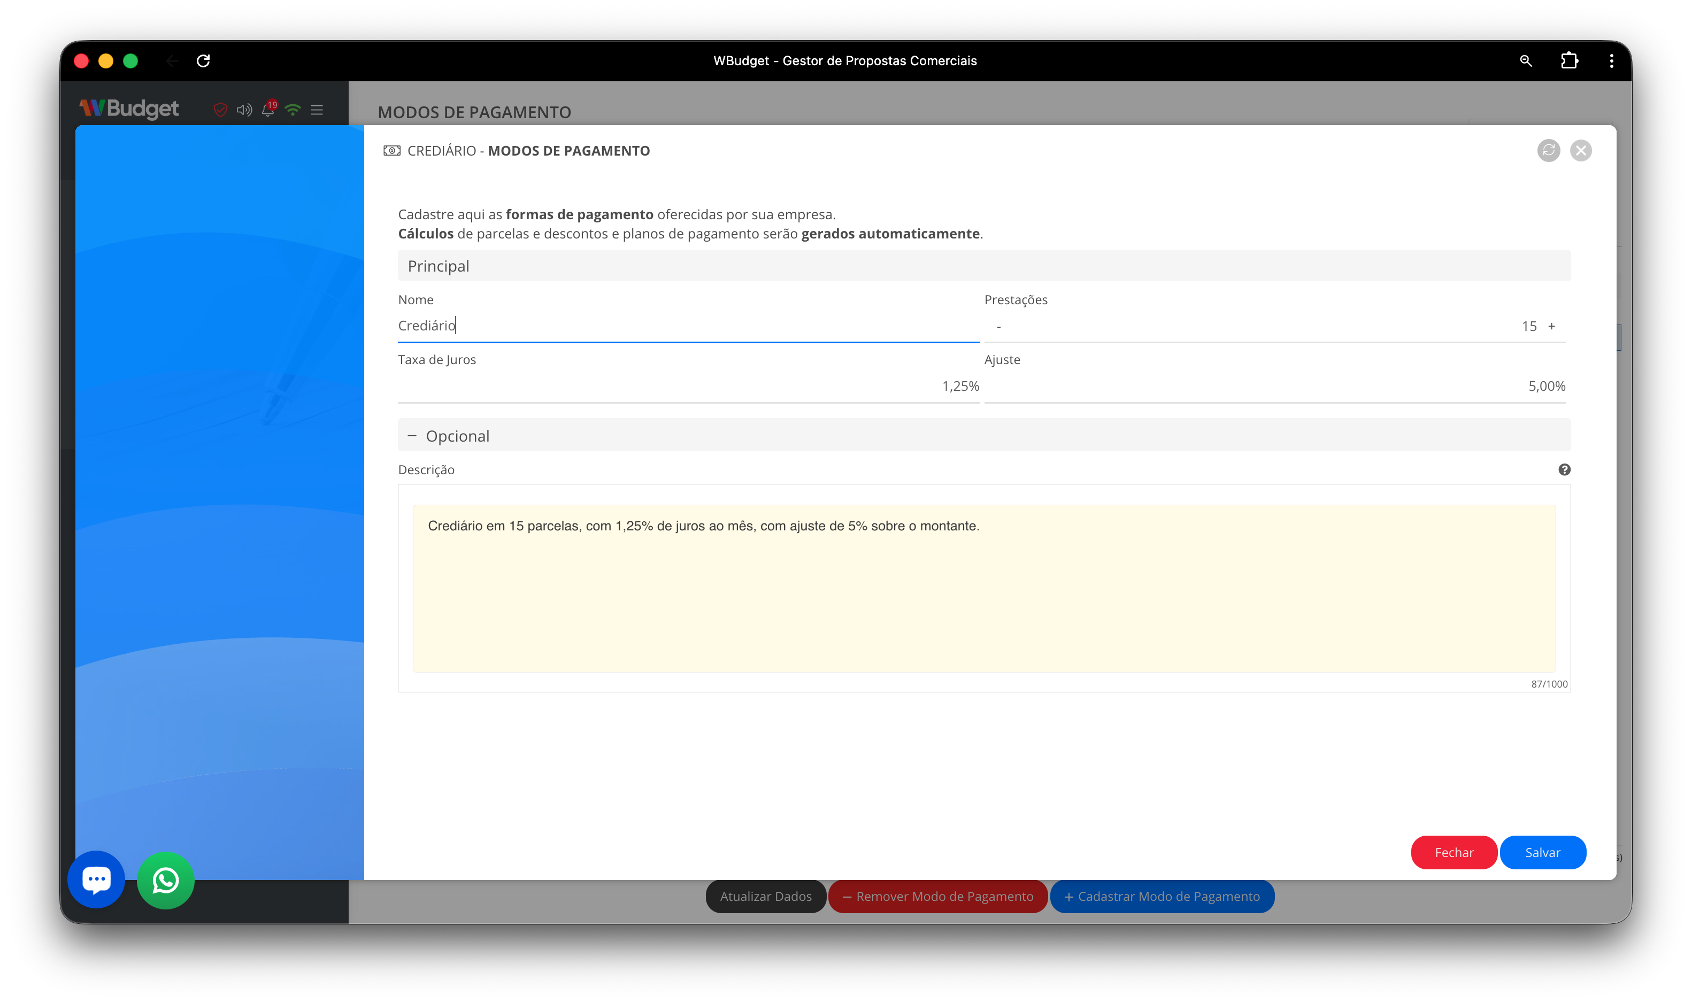Viewport: 1692px width, 1003px height.
Task: Decrease Prestações with minus stepper
Action: tap(998, 327)
